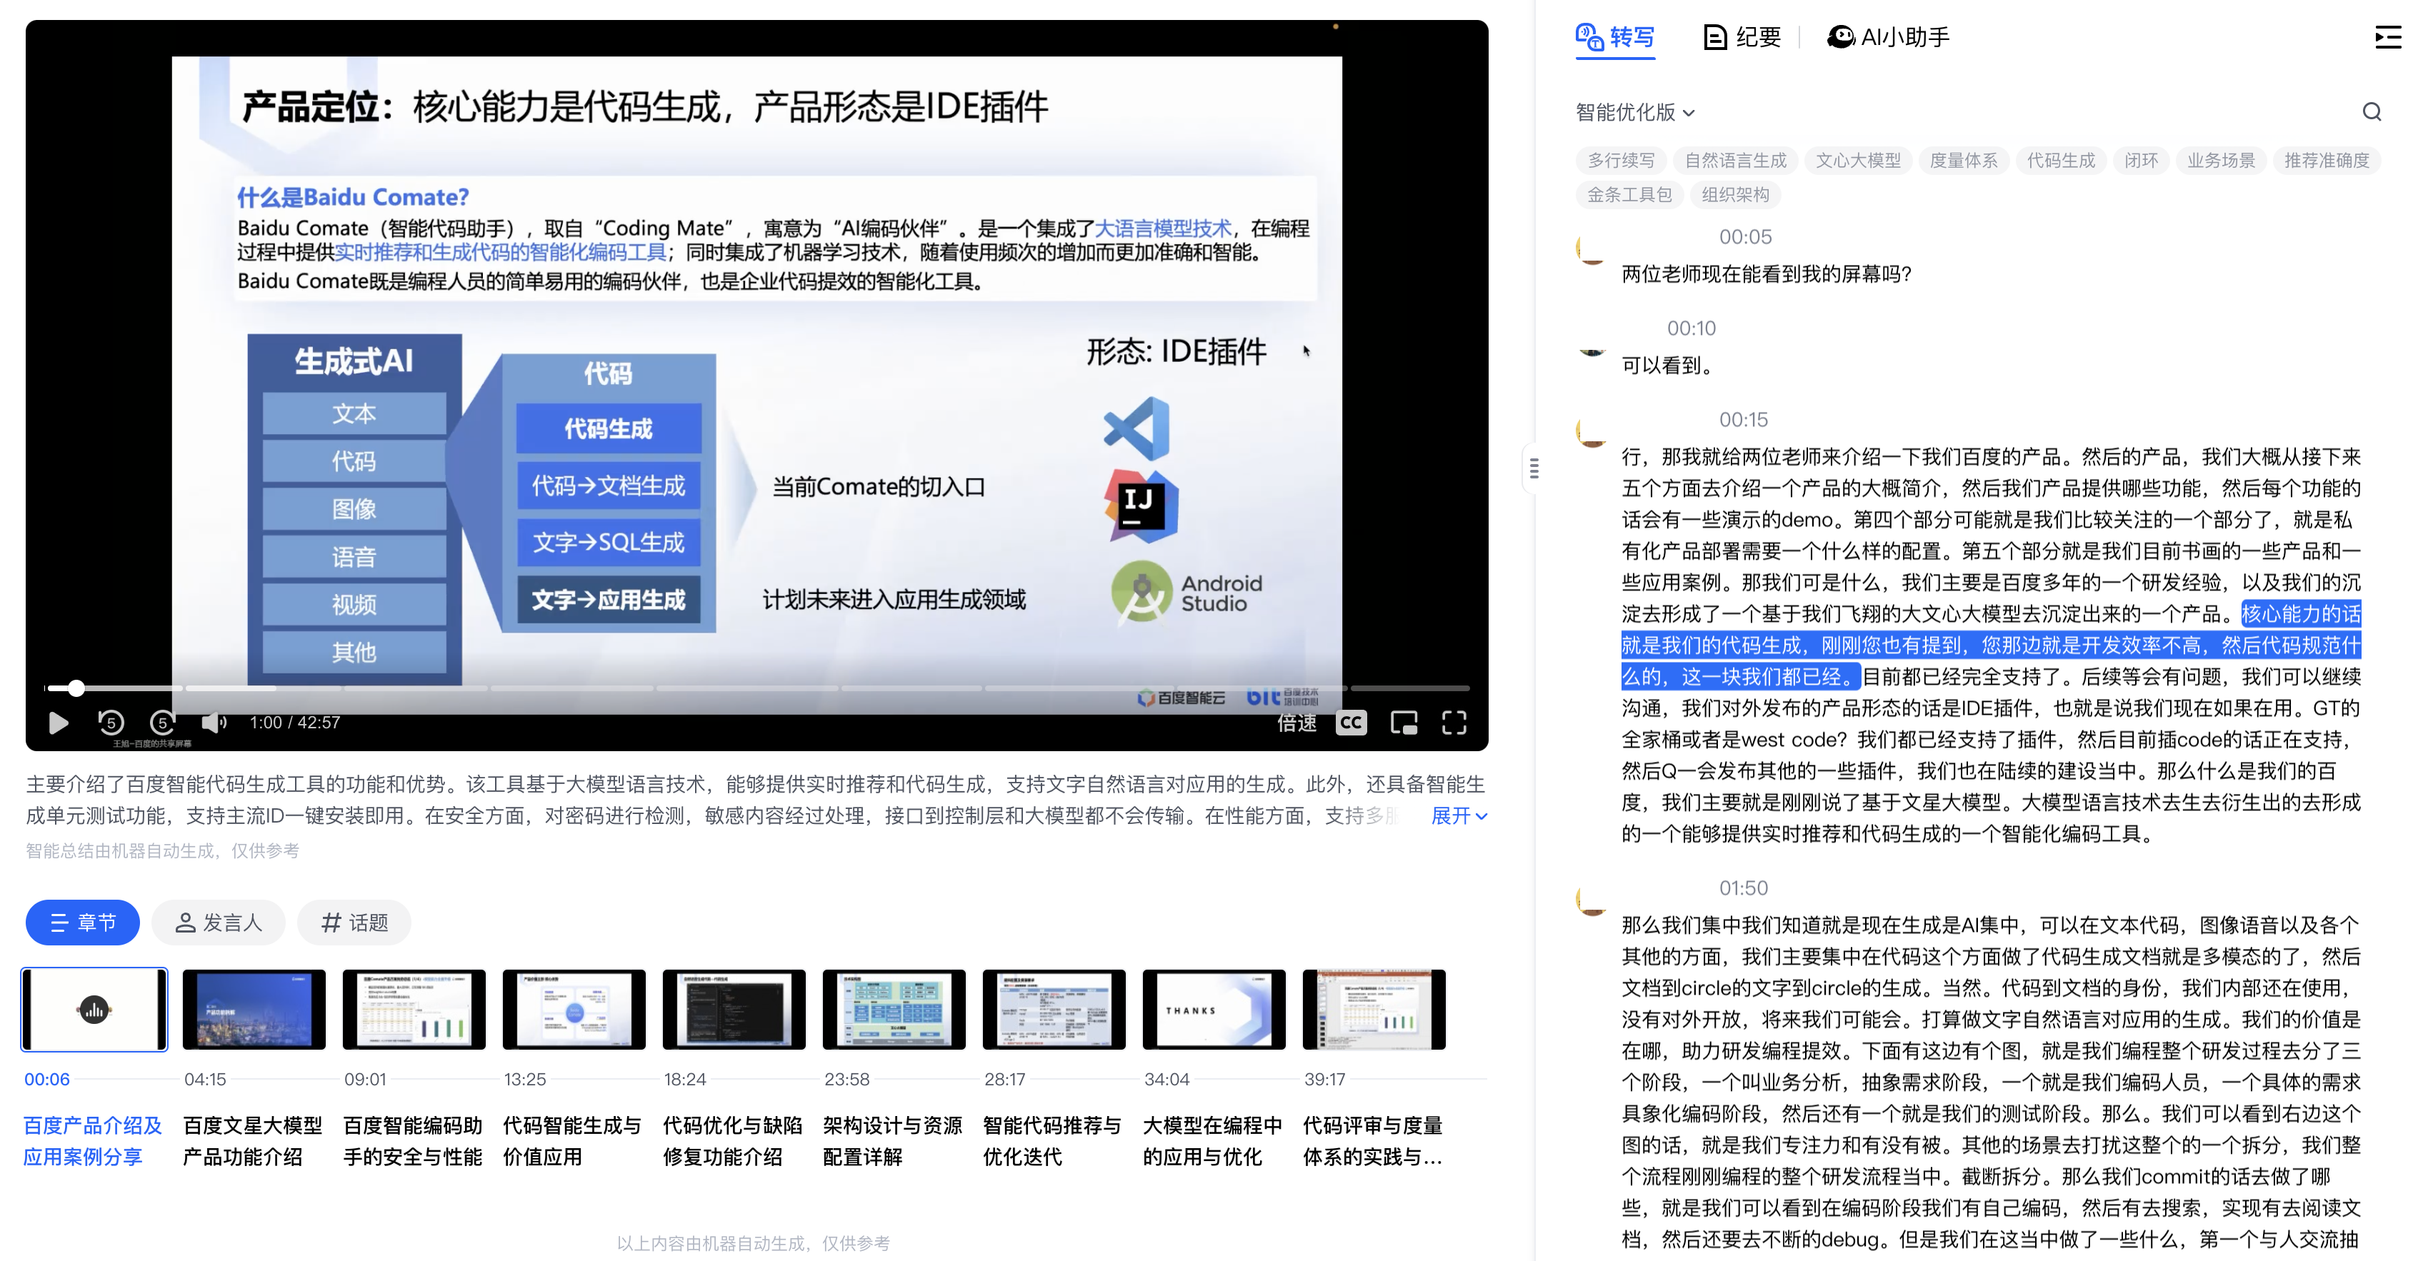Open the 23:58 架构设计 chapter thumbnail
2423x1261 pixels.
[x=894, y=1009]
